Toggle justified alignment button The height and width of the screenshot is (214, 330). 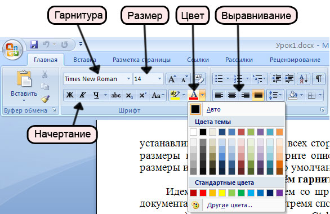tap(258, 95)
